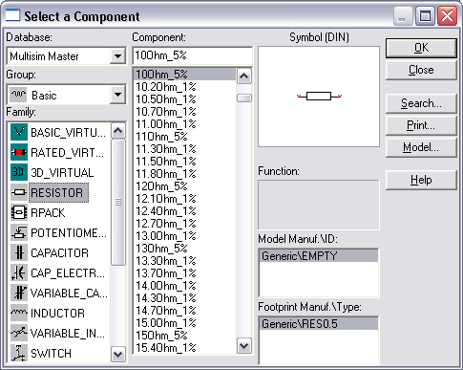Viewport: 463px width, 370px height.
Task: Select 14.0Ohm_1% component
Action: 184,286
